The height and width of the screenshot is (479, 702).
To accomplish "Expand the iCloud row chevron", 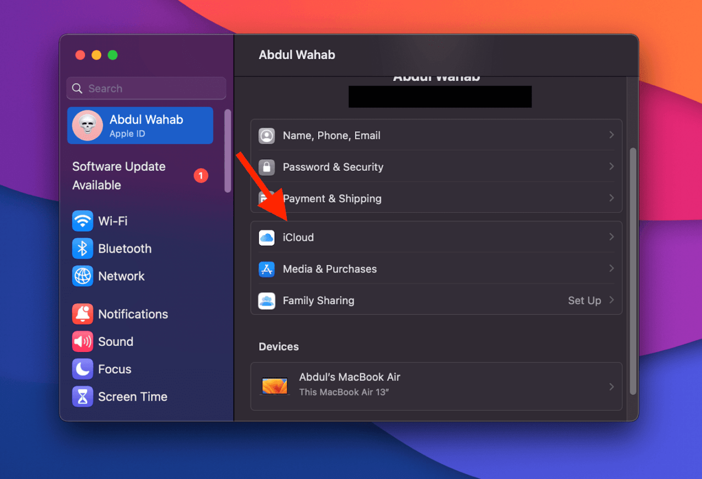I will [611, 237].
